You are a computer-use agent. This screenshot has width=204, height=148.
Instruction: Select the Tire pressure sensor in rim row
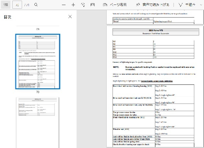point(153,112)
